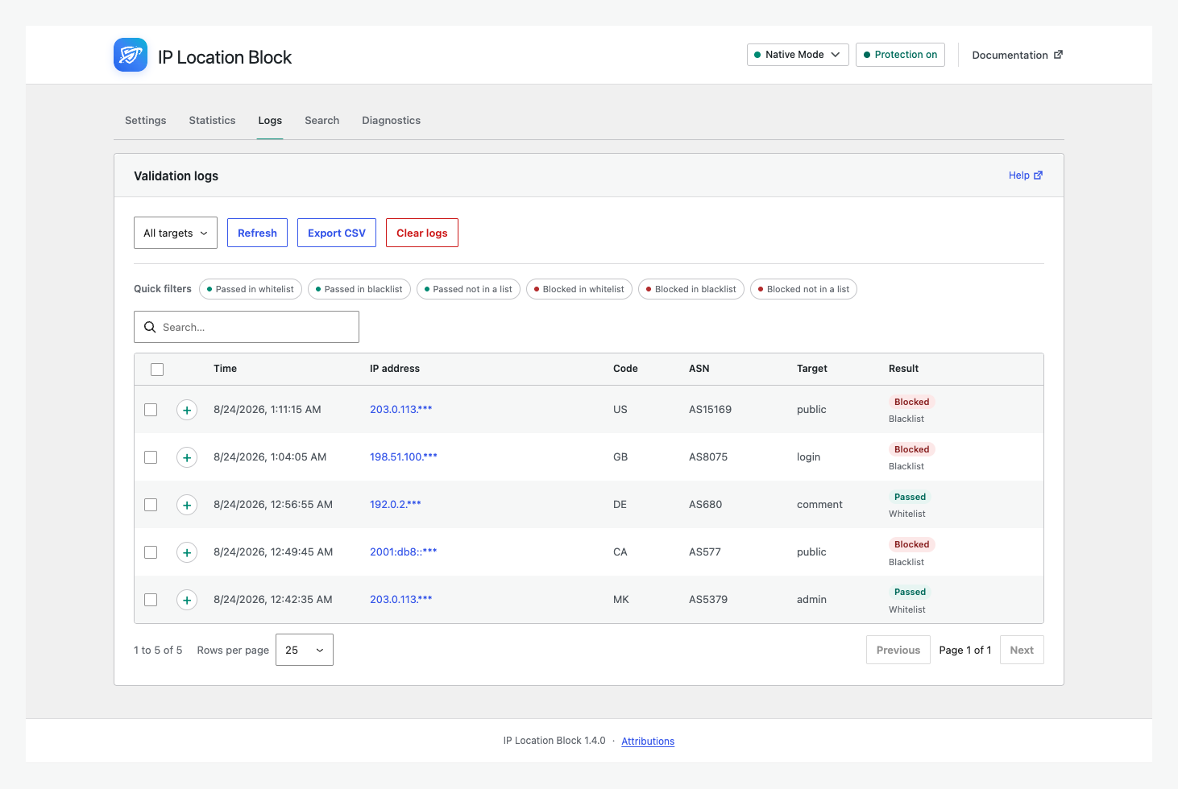Click the AS680 ASN cell
This screenshot has height=789, width=1178.
(705, 504)
